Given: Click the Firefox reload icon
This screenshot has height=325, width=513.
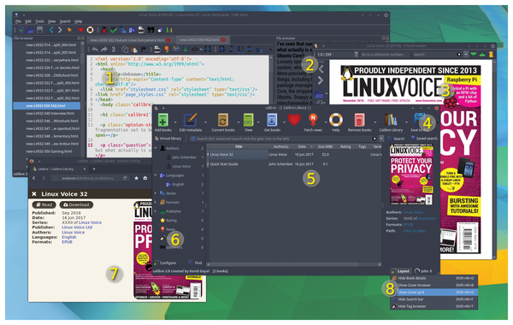Looking at the screenshot, I should 125,178.
